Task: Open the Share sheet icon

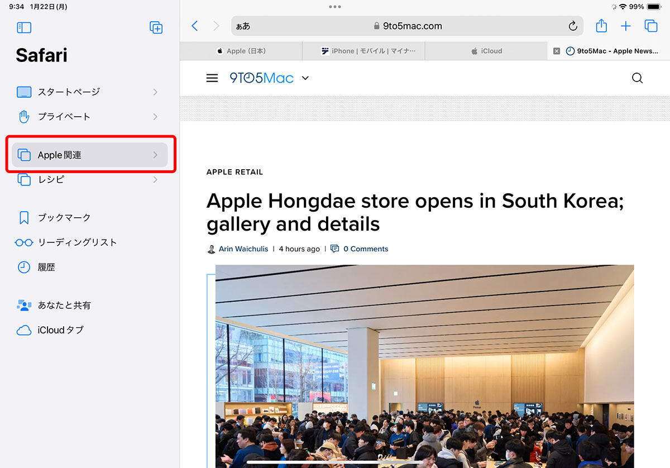Action: pyautogui.click(x=601, y=26)
